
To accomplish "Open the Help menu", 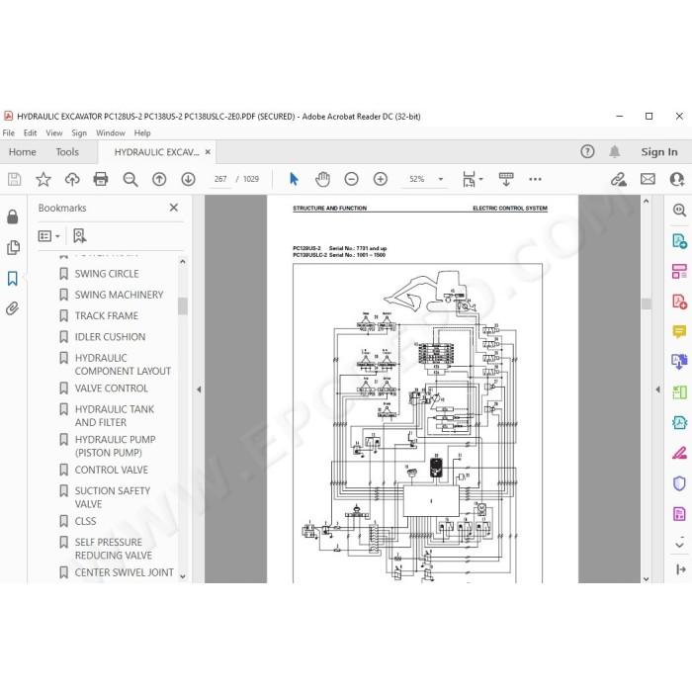I will (x=142, y=132).
